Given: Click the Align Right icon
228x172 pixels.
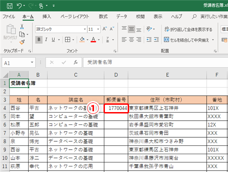Looking at the screenshot, I should [139, 40].
